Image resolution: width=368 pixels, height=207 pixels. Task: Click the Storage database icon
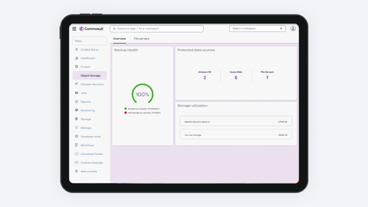coord(77,119)
